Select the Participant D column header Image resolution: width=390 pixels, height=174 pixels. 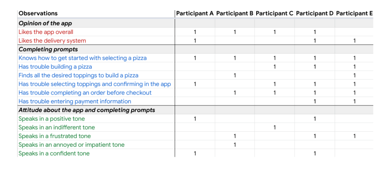[315, 14]
